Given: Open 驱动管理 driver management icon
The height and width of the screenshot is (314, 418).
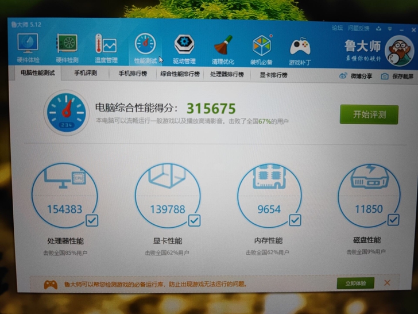Looking at the screenshot, I should (x=184, y=44).
